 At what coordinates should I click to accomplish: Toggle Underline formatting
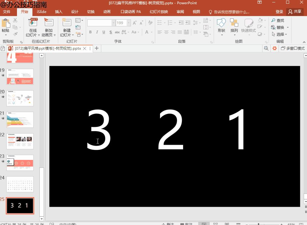point(104,32)
